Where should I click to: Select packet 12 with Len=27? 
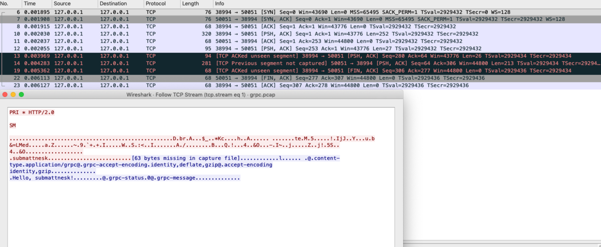point(300,49)
